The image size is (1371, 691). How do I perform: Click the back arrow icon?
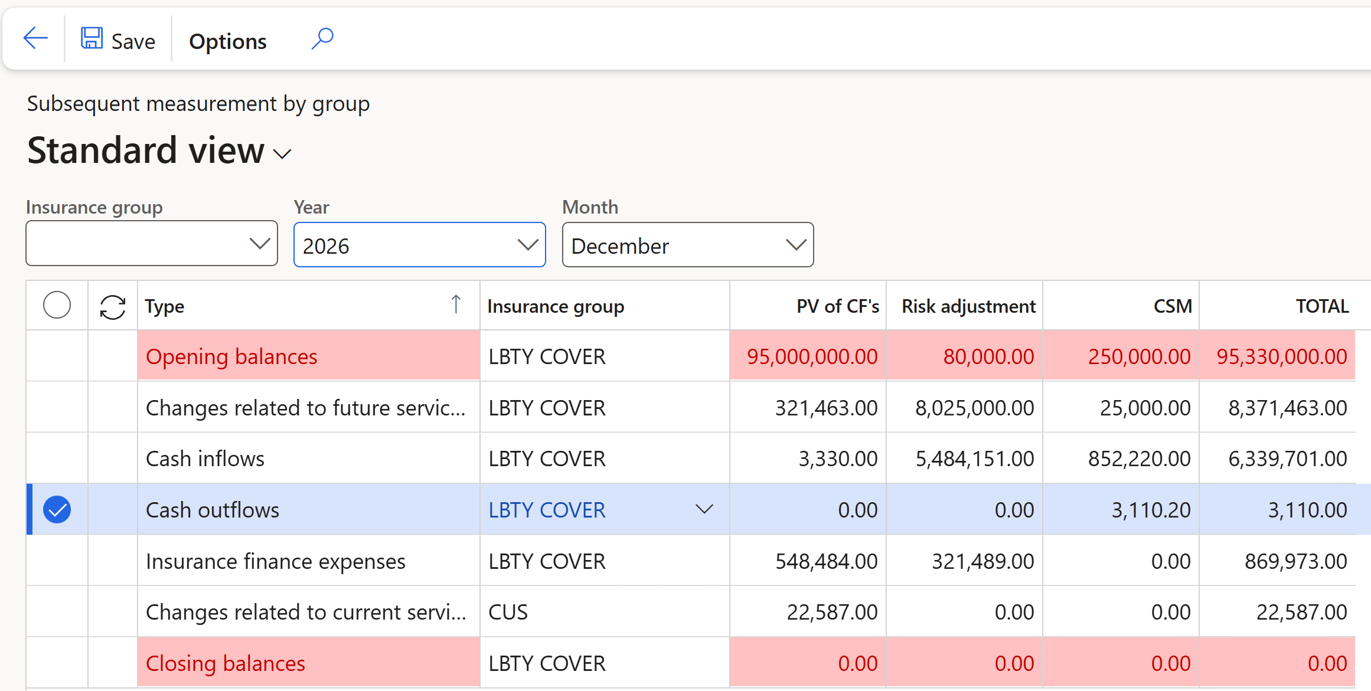(35, 39)
